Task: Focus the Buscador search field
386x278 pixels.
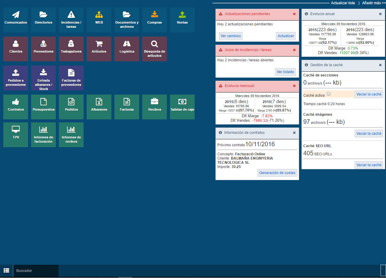Action: 36,271
